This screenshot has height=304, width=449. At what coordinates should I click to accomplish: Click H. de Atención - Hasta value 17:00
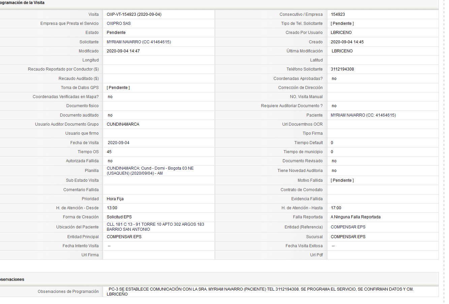pos(336,208)
